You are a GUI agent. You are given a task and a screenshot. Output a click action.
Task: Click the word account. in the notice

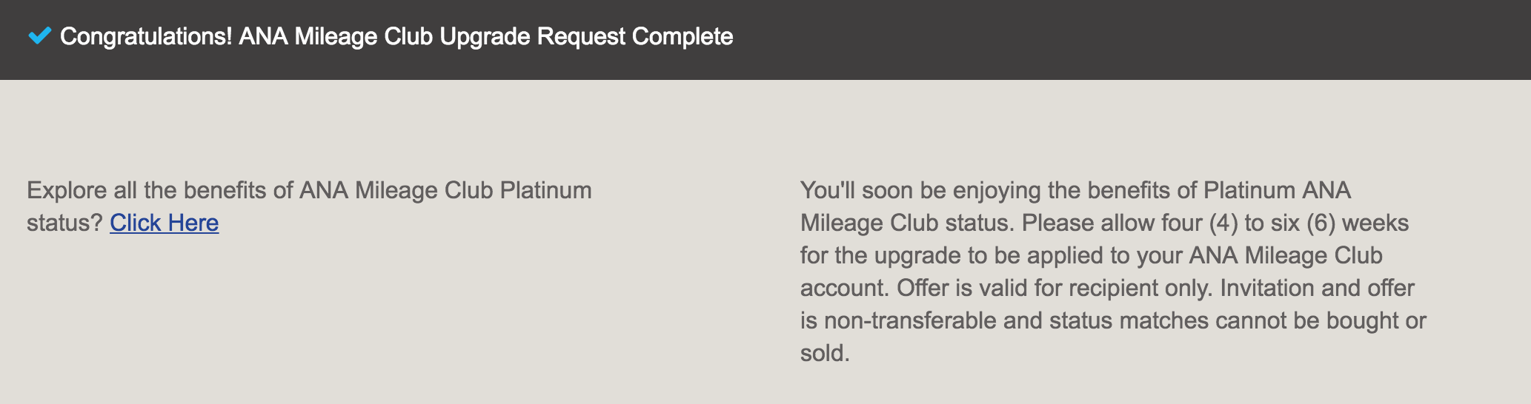846,288
